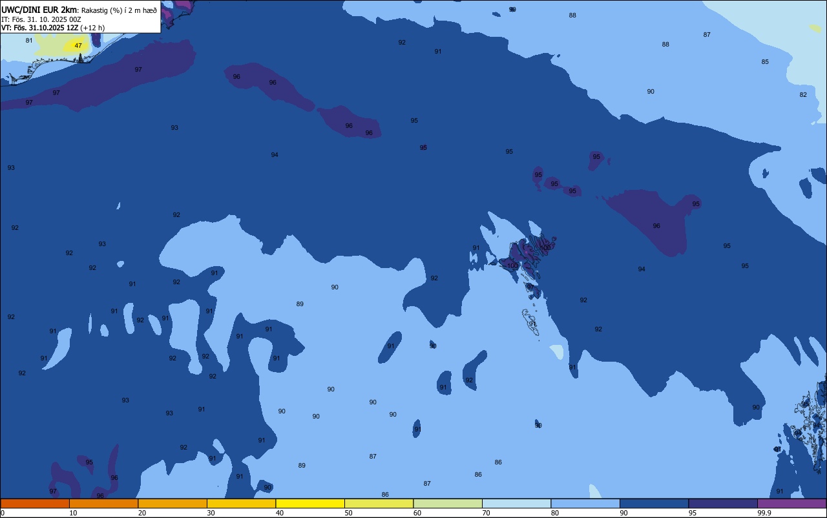The image size is (827, 518).
Task: Click the legend scale label 50
Action: 348,513
